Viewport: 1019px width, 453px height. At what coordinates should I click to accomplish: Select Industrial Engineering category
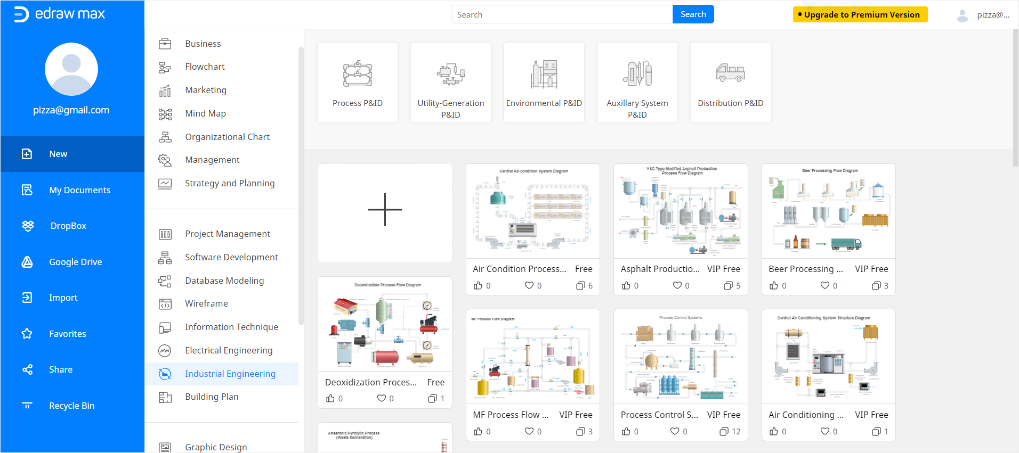222,374
